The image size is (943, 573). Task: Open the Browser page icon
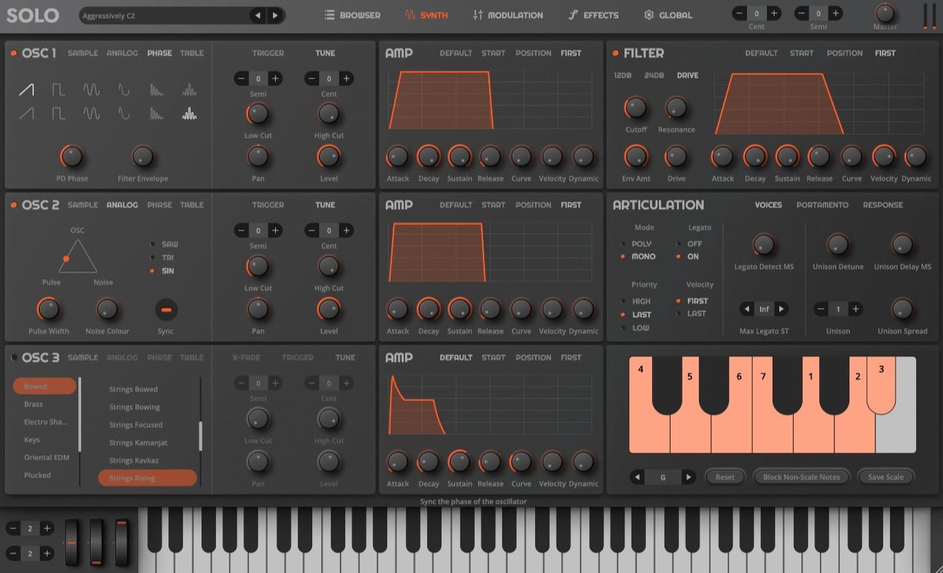pos(329,15)
